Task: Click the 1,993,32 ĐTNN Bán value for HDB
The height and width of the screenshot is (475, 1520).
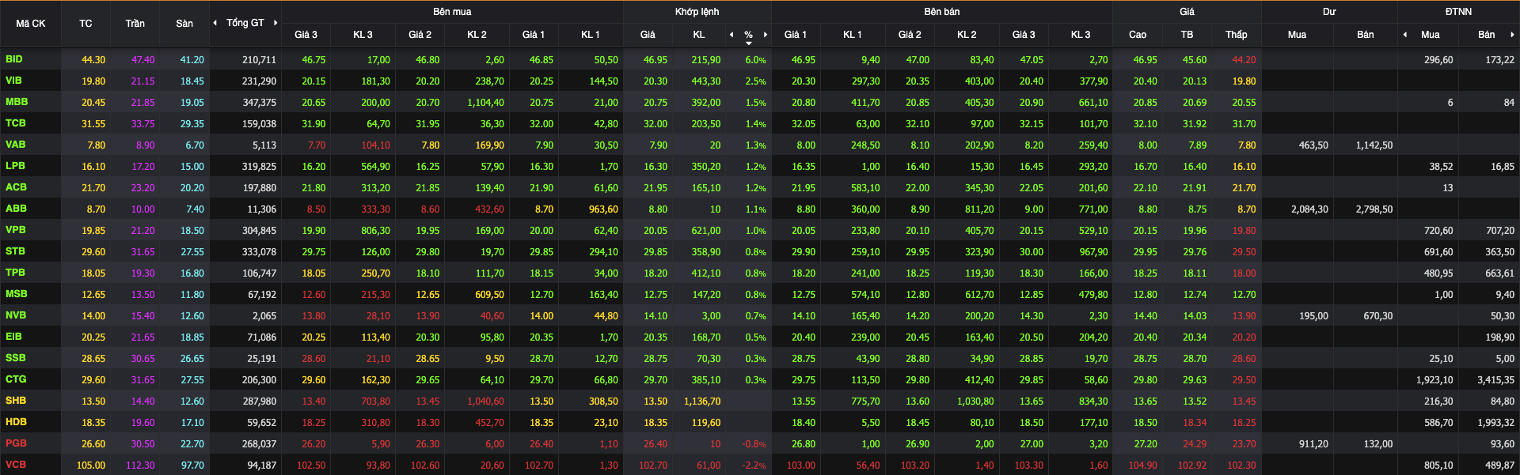Action: coord(1495,423)
